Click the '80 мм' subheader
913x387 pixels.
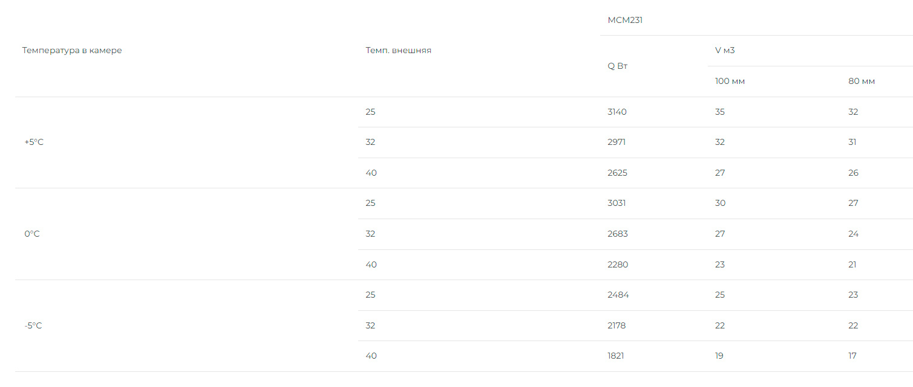862,81
